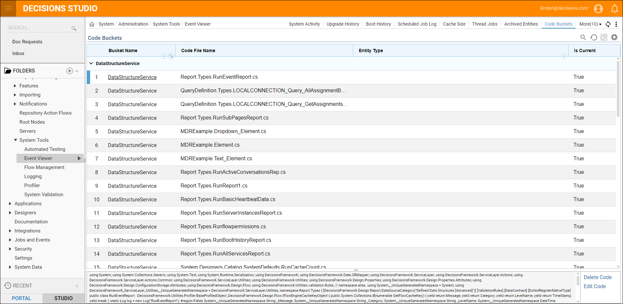This screenshot has height=304, width=623.
Task: Select Repository Action Flows in the tree
Action: pyautogui.click(x=45, y=113)
